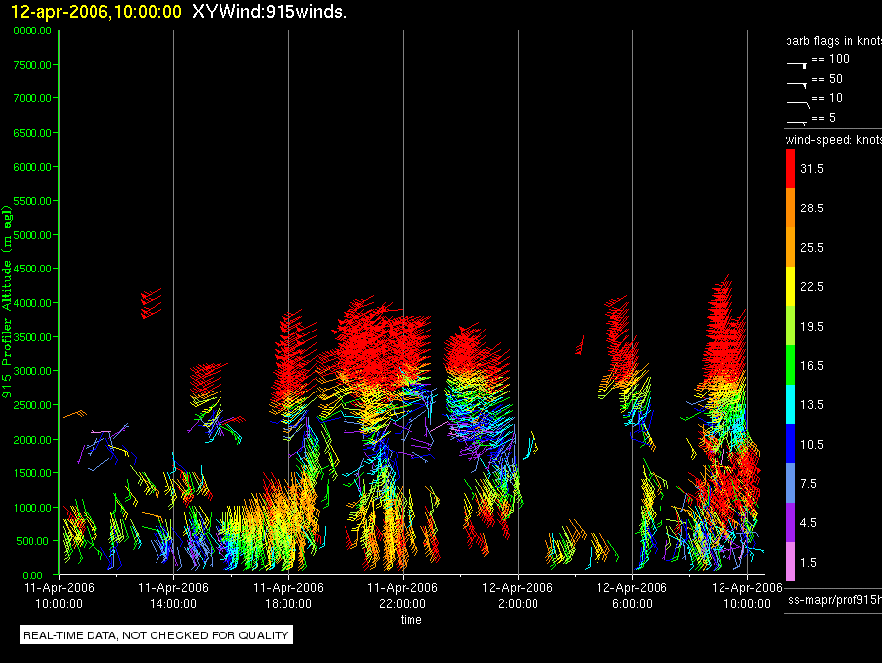Click the 4000.00 altitude tick label
Image resolution: width=882 pixels, height=663 pixels.
point(32,303)
